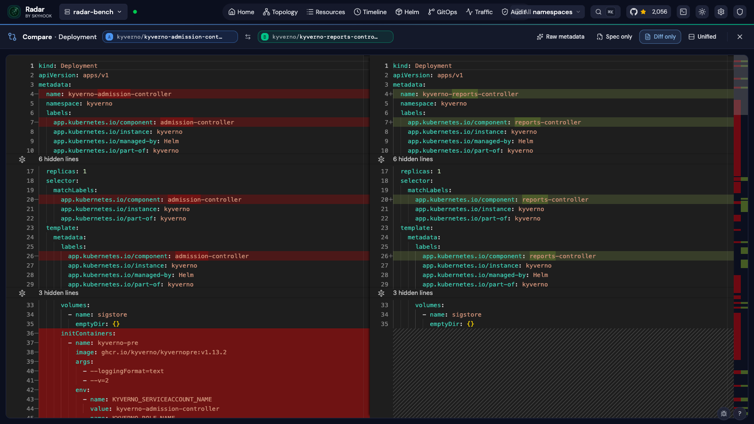Click left line 20 matchLabels admission-controller
Screen dimensions: 754x424
point(151,200)
